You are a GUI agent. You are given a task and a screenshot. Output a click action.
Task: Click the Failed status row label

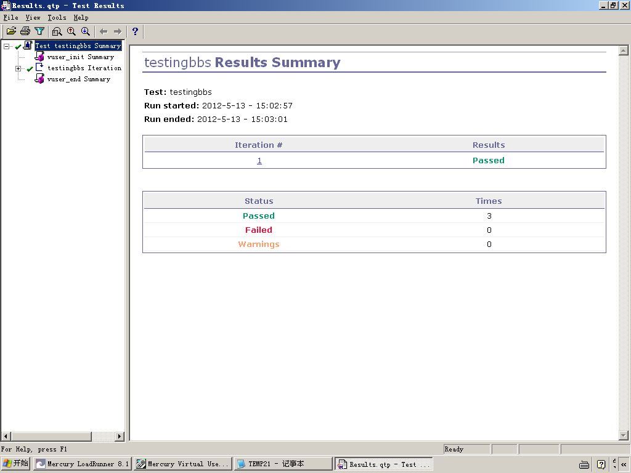(259, 230)
